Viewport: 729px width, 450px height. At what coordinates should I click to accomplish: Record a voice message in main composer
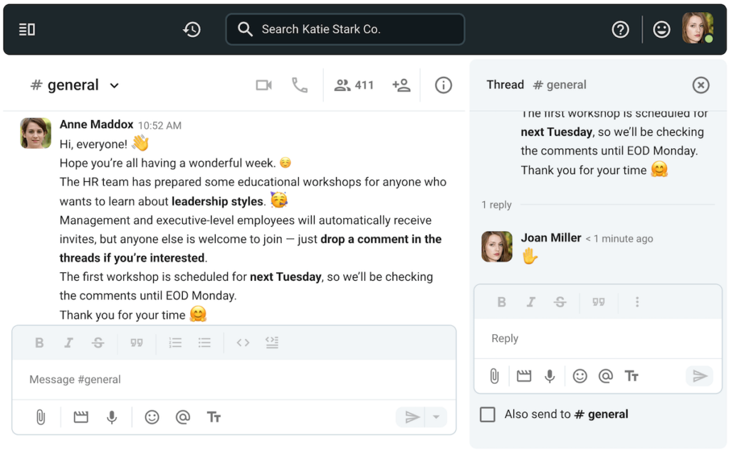(112, 417)
